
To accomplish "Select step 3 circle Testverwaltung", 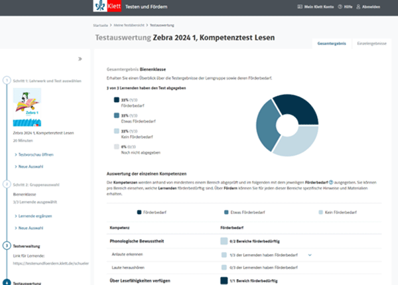I will (x=7, y=246).
